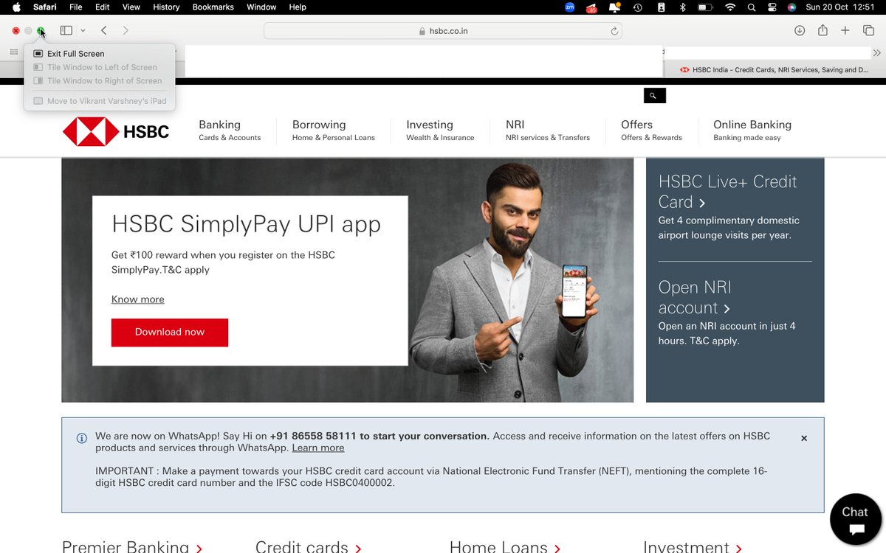Add a new tab with the plus icon
The width and height of the screenshot is (886, 553).
[845, 31]
